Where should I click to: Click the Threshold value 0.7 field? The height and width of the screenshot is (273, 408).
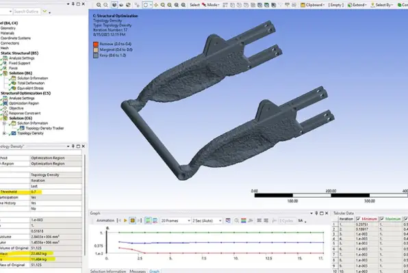pyautogui.click(x=56, y=192)
